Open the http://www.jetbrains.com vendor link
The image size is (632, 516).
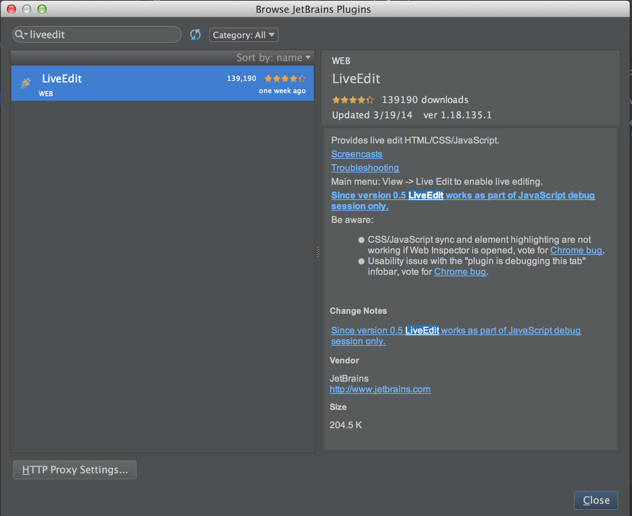coord(380,389)
